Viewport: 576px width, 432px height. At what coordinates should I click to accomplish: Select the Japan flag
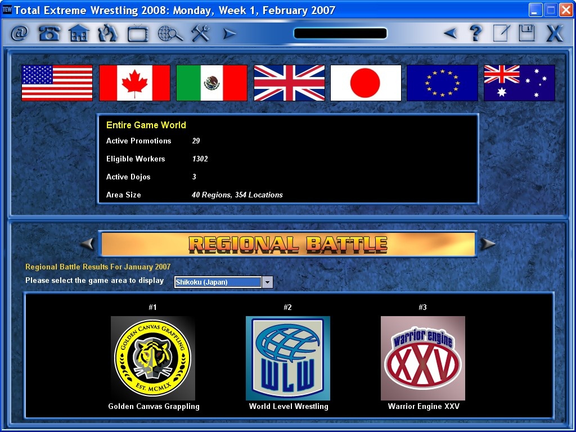366,83
